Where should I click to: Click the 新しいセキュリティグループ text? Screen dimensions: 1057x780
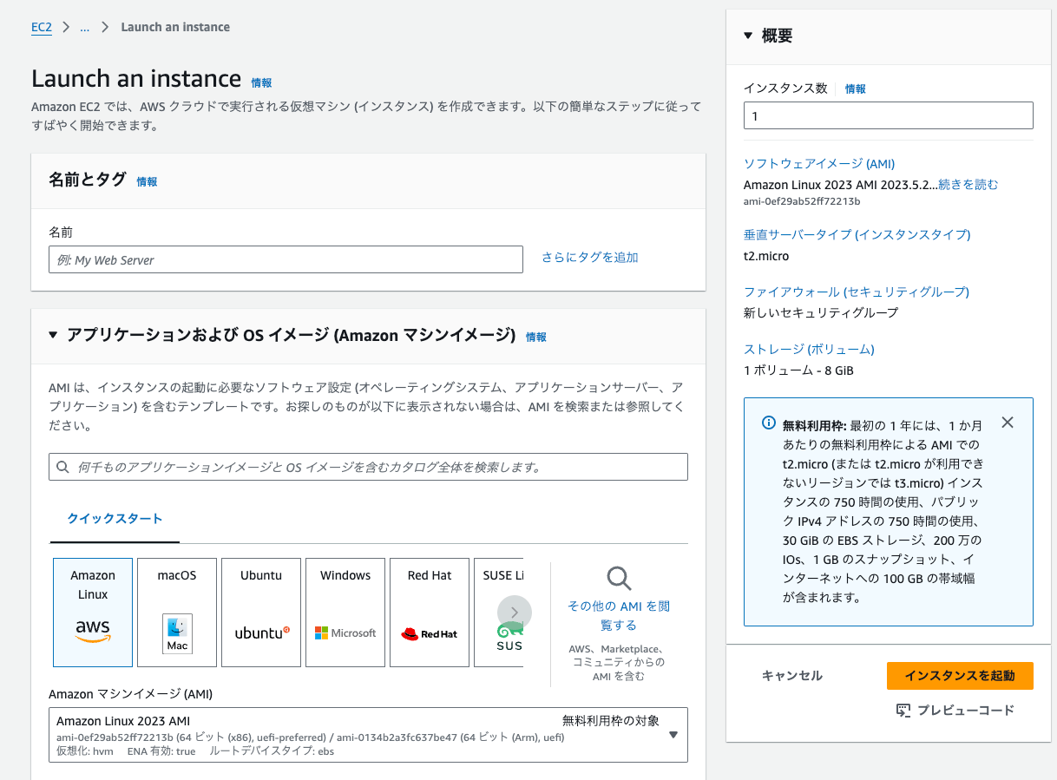(x=821, y=312)
